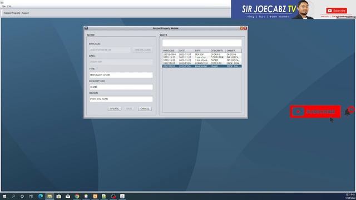
Task: Click the orange XAMPP icon in taskbar
Action: click(x=95, y=196)
